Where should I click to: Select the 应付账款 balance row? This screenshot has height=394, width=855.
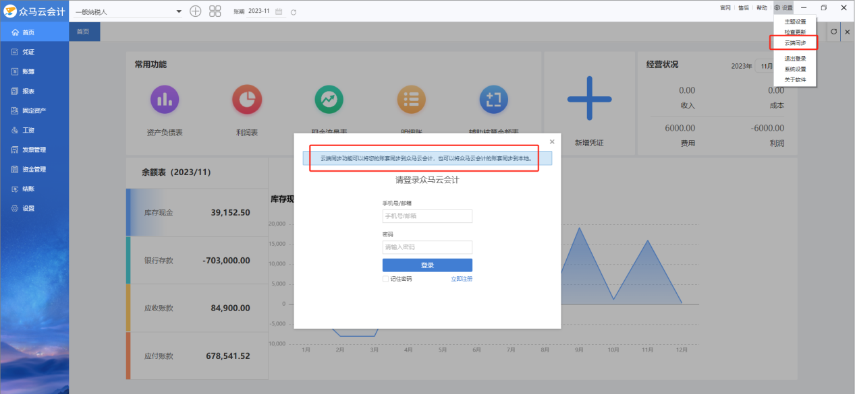[197, 356]
